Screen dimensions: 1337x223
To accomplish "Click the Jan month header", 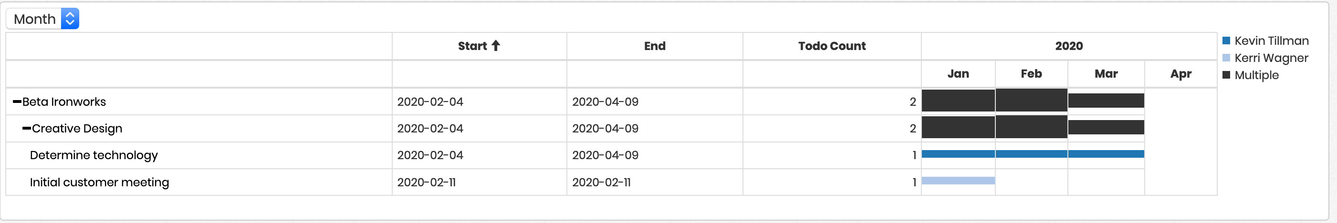I will (x=958, y=74).
